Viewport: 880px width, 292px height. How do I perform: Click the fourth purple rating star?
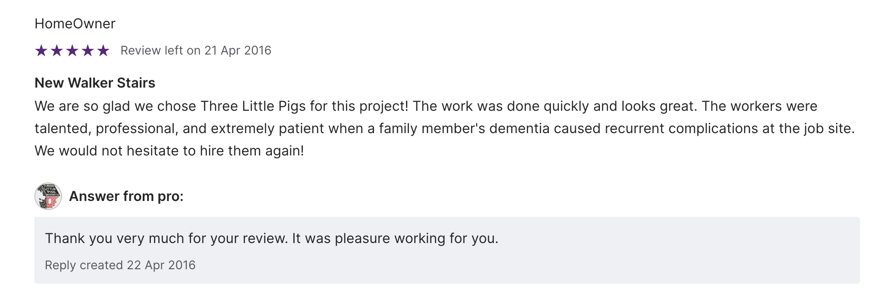point(88,51)
